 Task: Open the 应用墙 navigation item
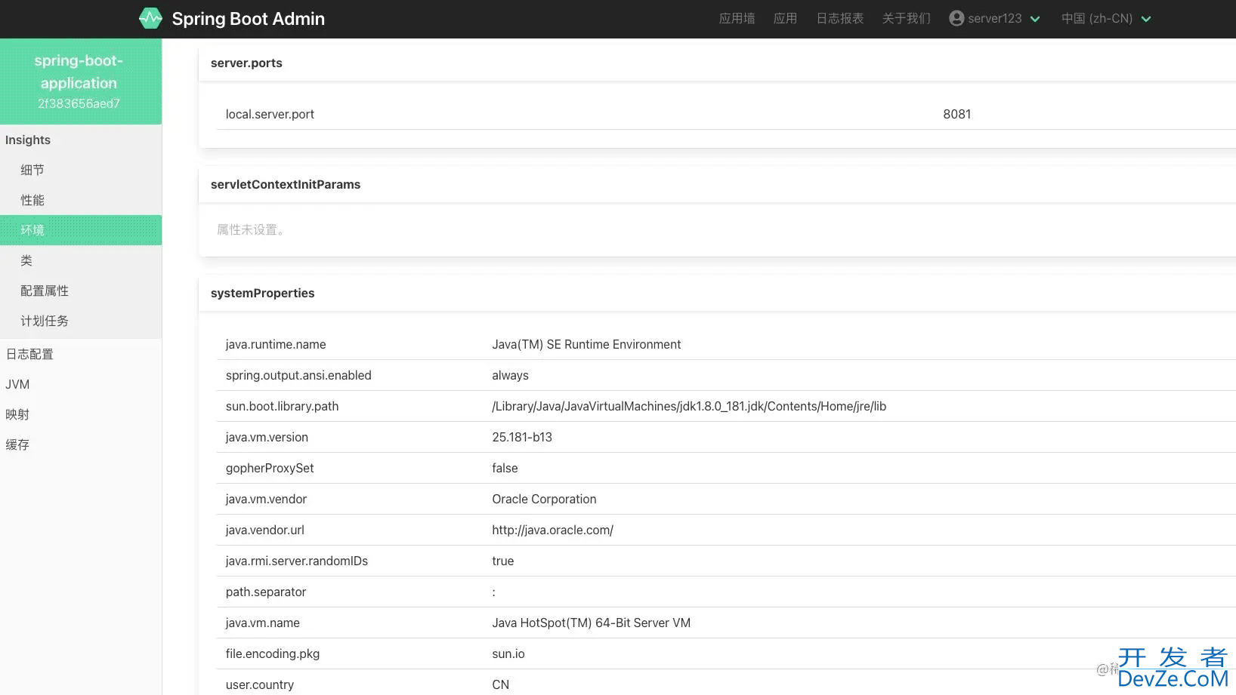tap(737, 18)
